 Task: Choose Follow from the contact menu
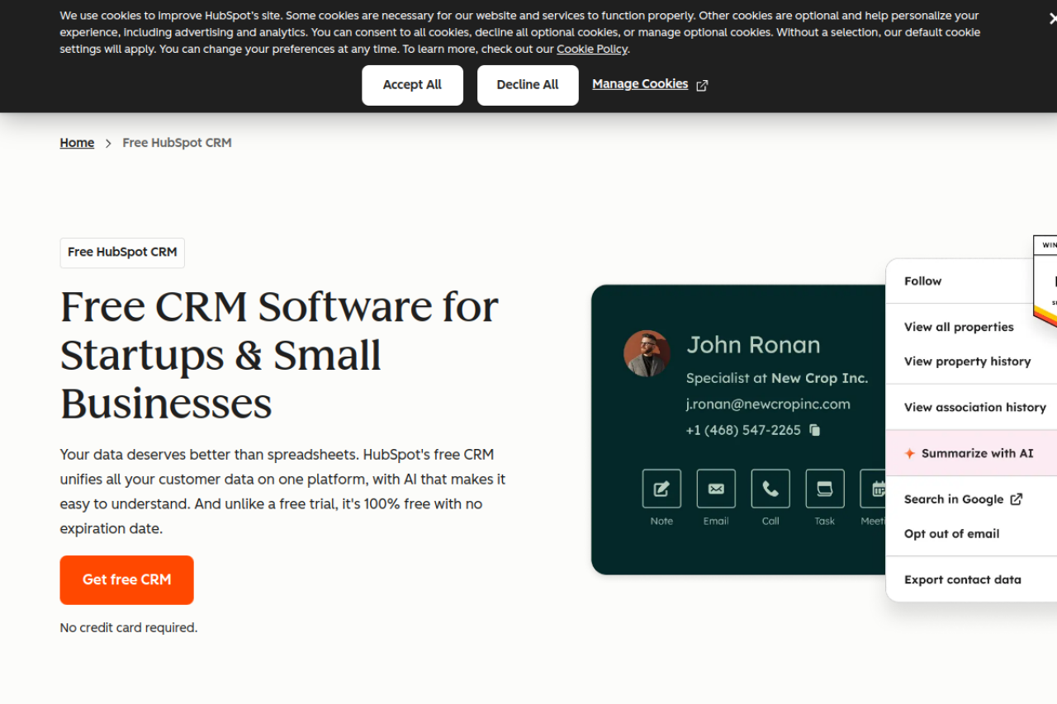(922, 281)
